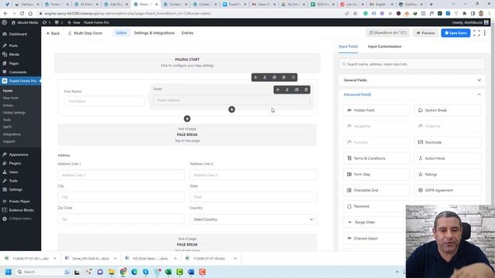This screenshot has width=495, height=278.
Task: Click the City input field
Action: click(x=121, y=197)
